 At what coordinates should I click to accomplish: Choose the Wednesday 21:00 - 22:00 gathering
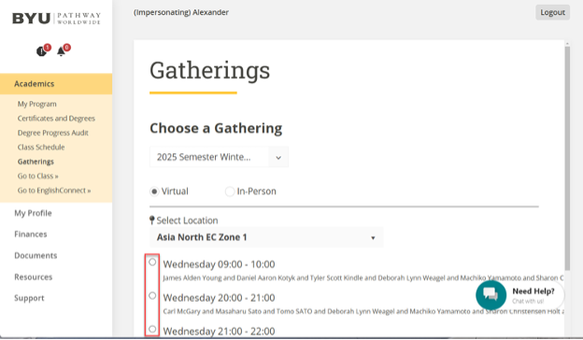(x=152, y=329)
